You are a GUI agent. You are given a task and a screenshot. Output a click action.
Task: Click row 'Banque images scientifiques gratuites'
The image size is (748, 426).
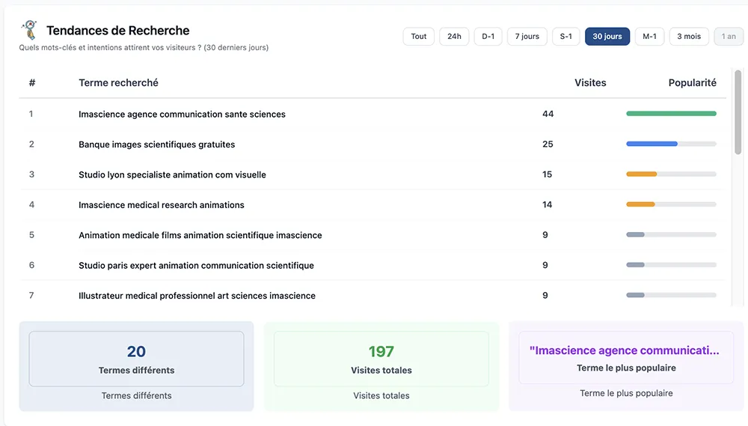click(x=372, y=144)
